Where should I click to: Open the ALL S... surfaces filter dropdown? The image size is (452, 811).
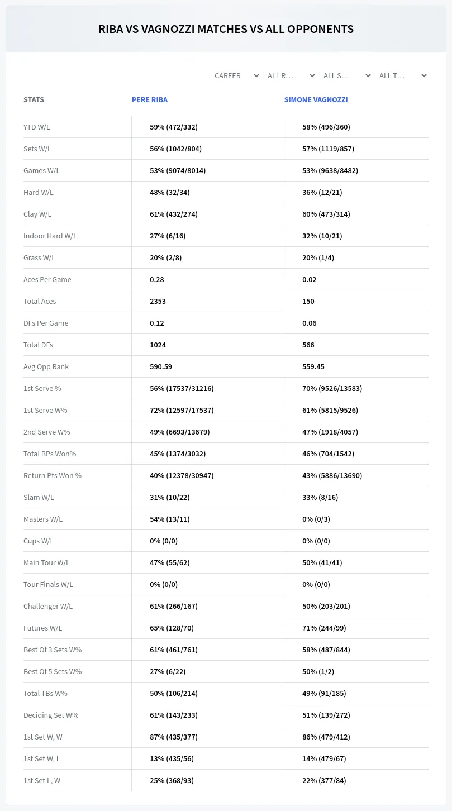(x=347, y=75)
